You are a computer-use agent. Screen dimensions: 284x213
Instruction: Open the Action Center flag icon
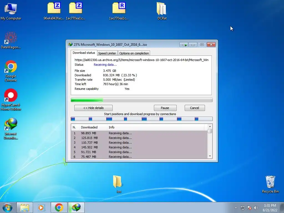(x=249, y=208)
